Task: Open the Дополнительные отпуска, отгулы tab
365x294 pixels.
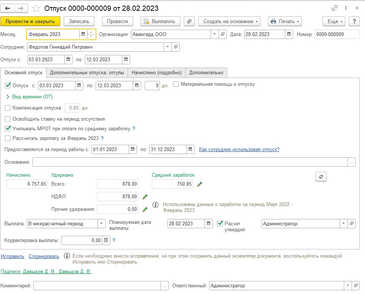Action: (87, 73)
